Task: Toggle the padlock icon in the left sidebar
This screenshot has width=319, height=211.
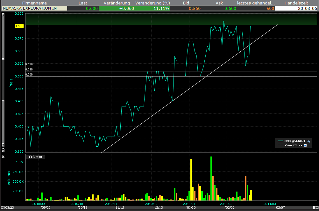Action: tap(3, 150)
